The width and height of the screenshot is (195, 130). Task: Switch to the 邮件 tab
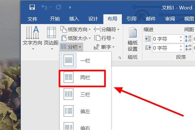click(x=151, y=19)
